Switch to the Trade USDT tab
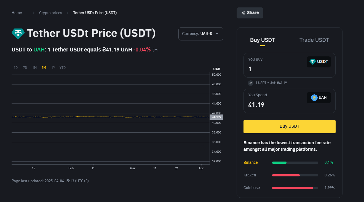Screen dimensions: 364x202 pos(314,40)
